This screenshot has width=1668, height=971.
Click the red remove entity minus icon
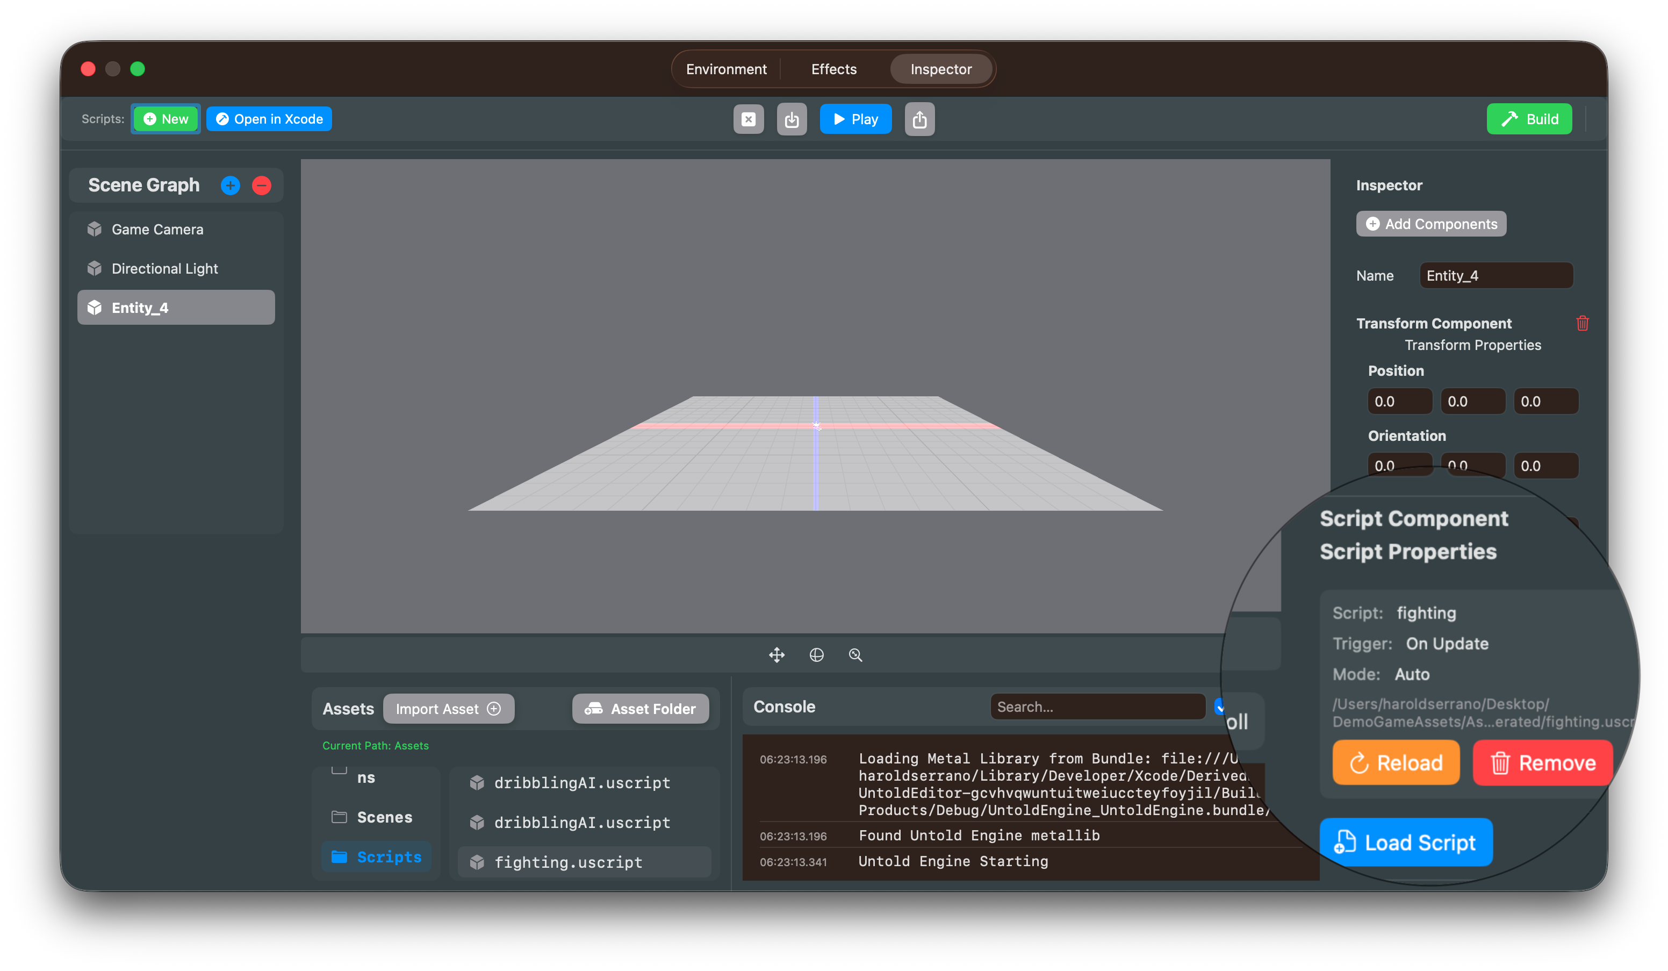tap(262, 185)
